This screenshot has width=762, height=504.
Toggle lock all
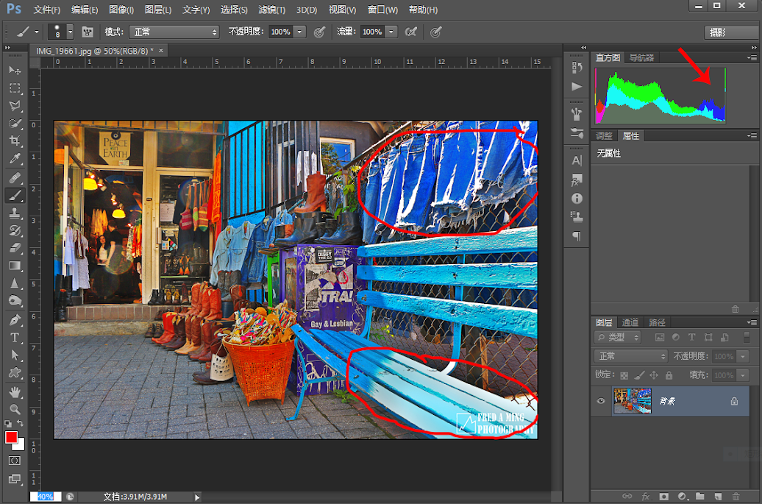point(669,375)
